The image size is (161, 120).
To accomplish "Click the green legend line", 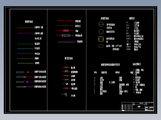I will (x=25, y=44).
